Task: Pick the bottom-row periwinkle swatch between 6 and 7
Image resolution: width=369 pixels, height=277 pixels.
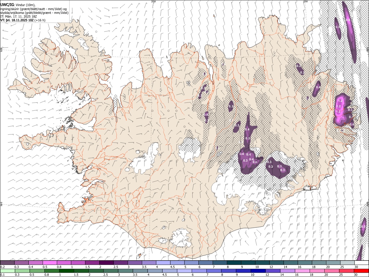Action: click(199, 271)
